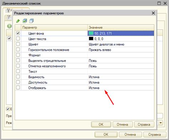Click Отмена in Динамический список window
The width and height of the screenshot is (169, 140).
pos(130,135)
